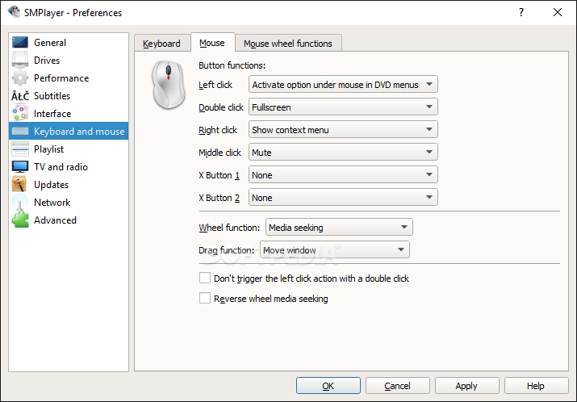577x402 pixels.
Task: Click the 'Wheel function:' label
Action: [229, 228]
